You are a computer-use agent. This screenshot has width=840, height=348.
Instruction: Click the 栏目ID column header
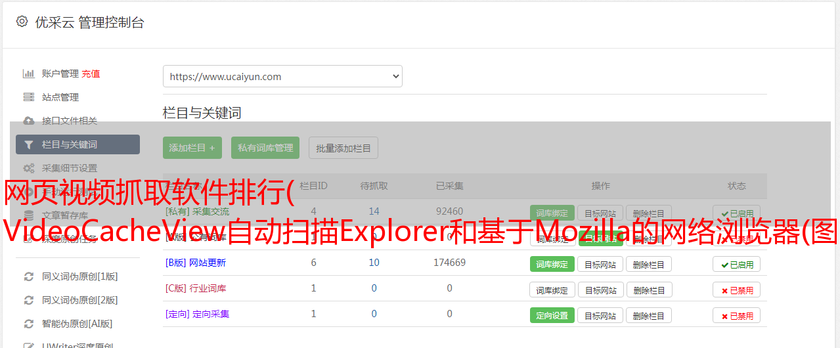pos(313,186)
